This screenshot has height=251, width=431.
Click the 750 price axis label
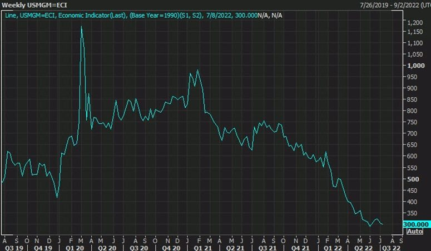pos(413,122)
